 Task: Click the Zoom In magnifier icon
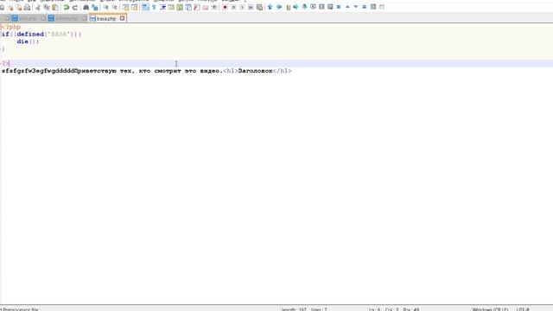click(105, 7)
